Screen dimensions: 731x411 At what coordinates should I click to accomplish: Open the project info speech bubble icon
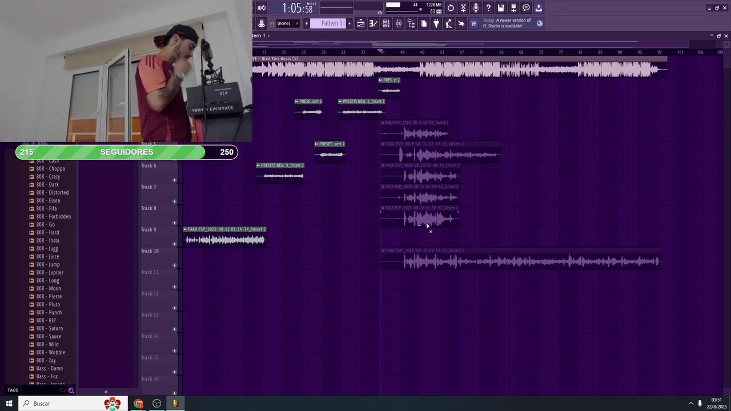click(526, 8)
